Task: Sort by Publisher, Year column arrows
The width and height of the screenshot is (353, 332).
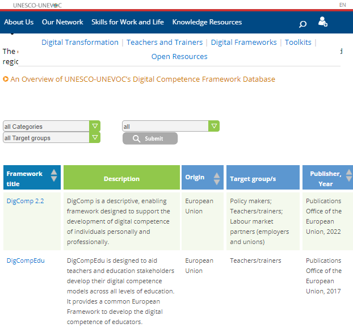Action: 349,175
